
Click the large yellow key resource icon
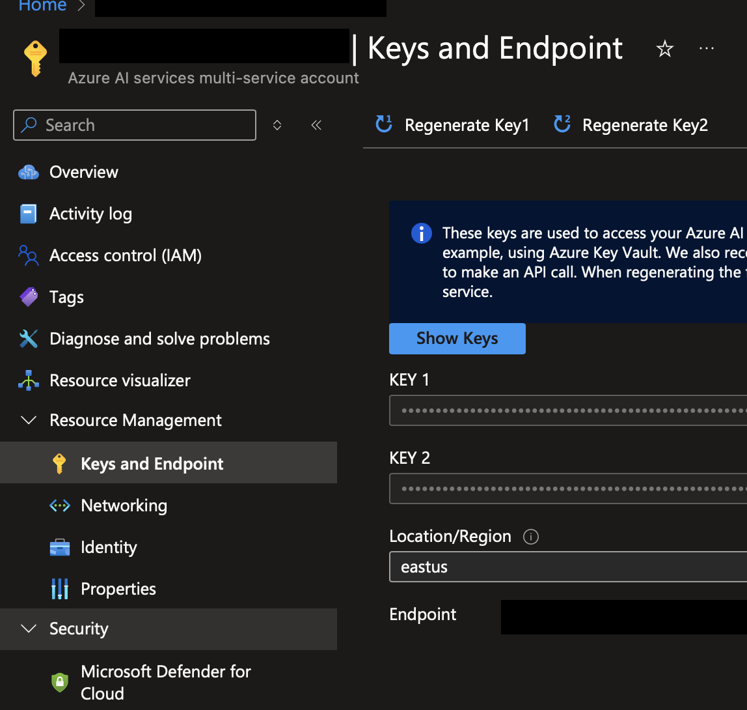35,58
